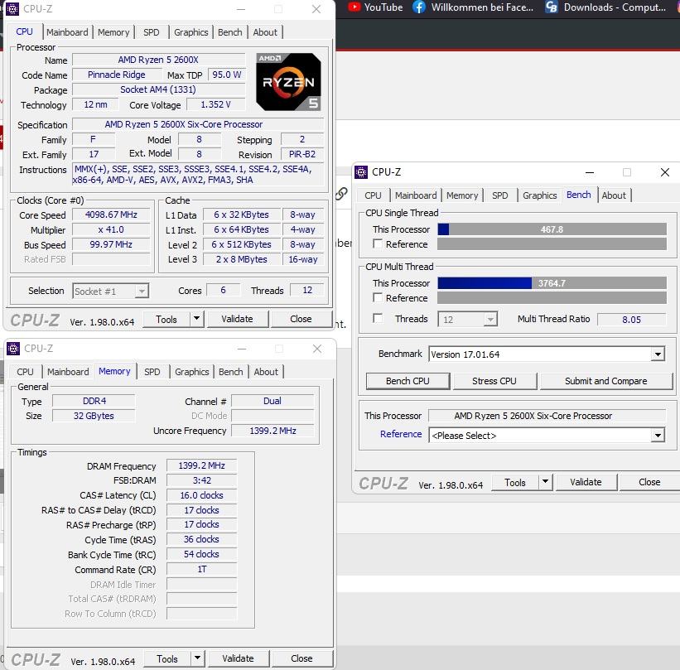The width and height of the screenshot is (680, 670).
Task: Click the CPU-Z title icon of Memory window
Action: point(13,348)
